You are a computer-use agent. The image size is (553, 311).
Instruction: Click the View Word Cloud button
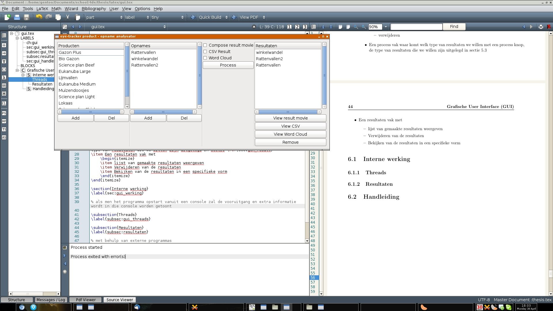(x=290, y=134)
